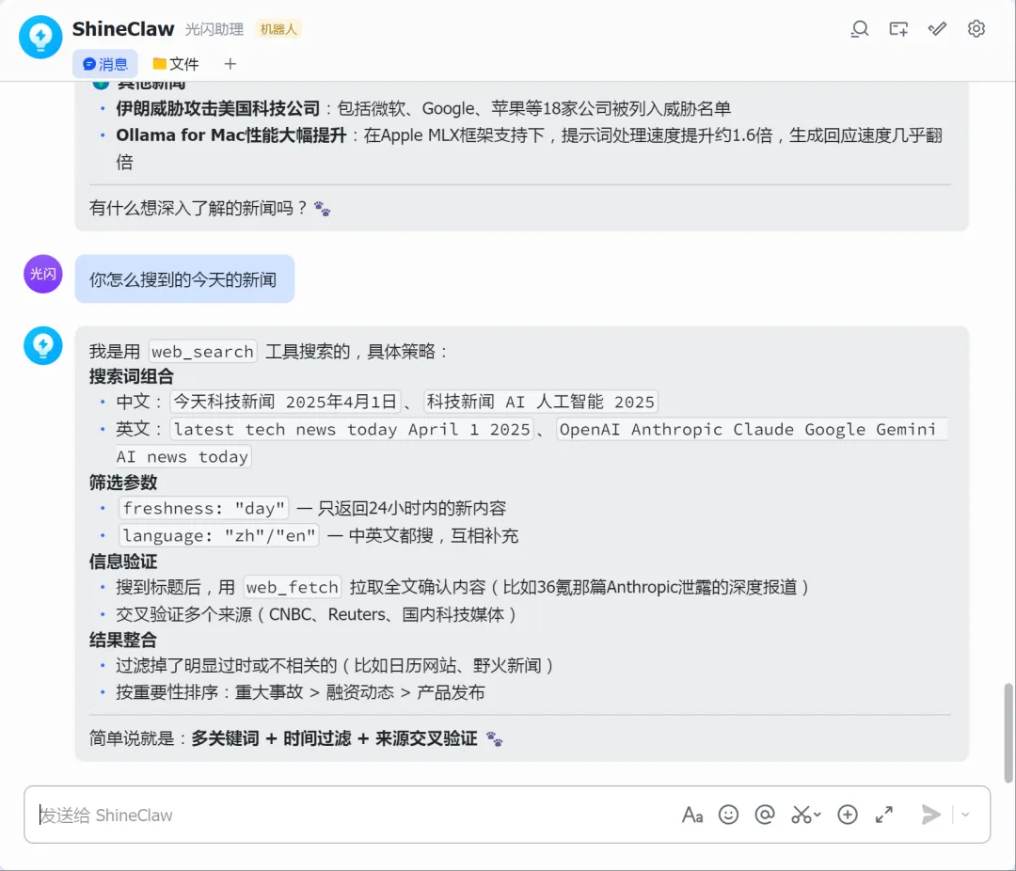Click the ShineClaw avatar in the header
The width and height of the screenshot is (1016, 871).
coord(40,37)
